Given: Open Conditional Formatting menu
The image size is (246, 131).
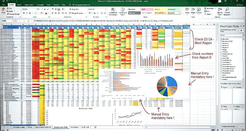Looking at the screenshot, I should [113, 12].
